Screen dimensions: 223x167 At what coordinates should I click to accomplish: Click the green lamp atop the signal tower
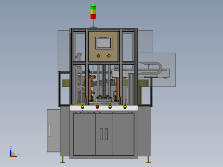point(93,6)
